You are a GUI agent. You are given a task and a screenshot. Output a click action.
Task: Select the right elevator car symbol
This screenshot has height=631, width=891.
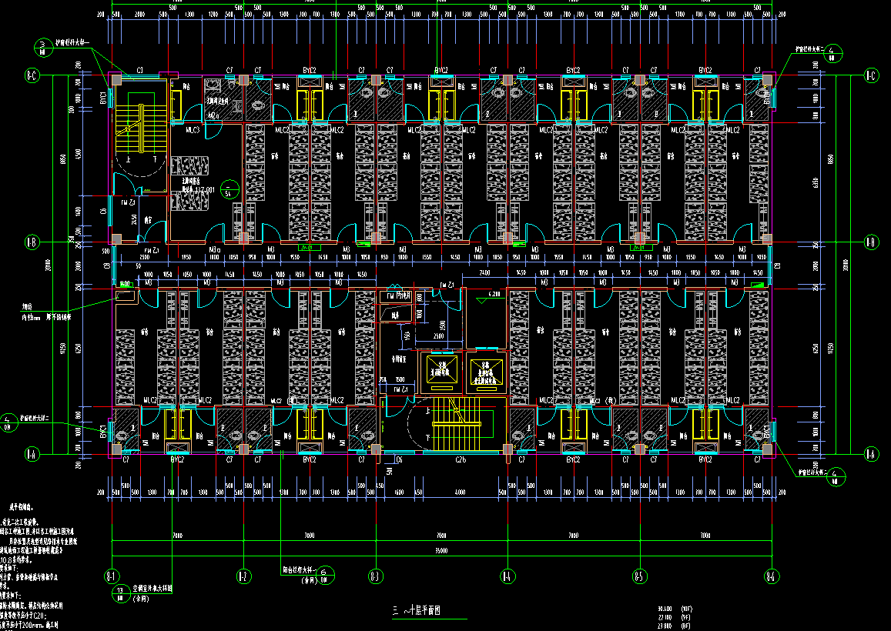coord(485,372)
